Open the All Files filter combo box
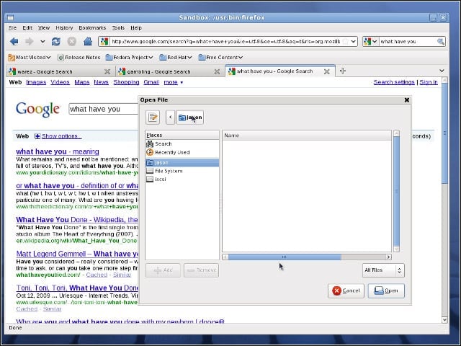 pyautogui.click(x=383, y=270)
